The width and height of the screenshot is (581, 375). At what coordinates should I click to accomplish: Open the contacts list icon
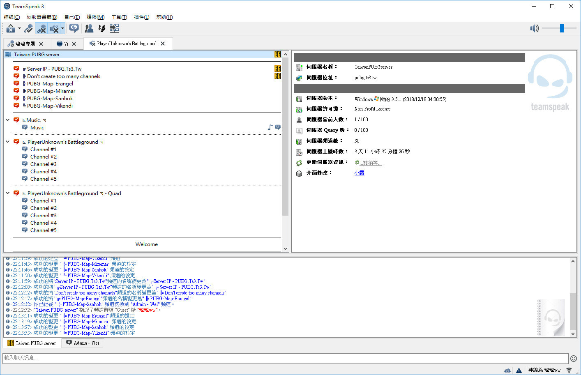click(89, 28)
